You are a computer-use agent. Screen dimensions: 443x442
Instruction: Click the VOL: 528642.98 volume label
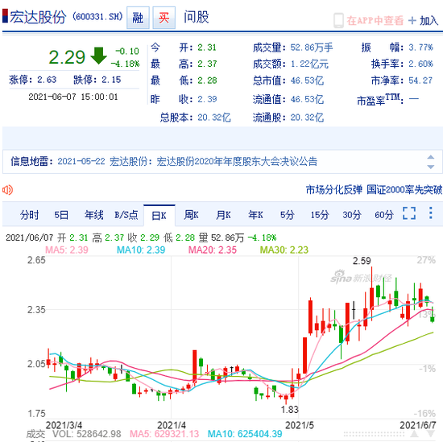pos(87,434)
